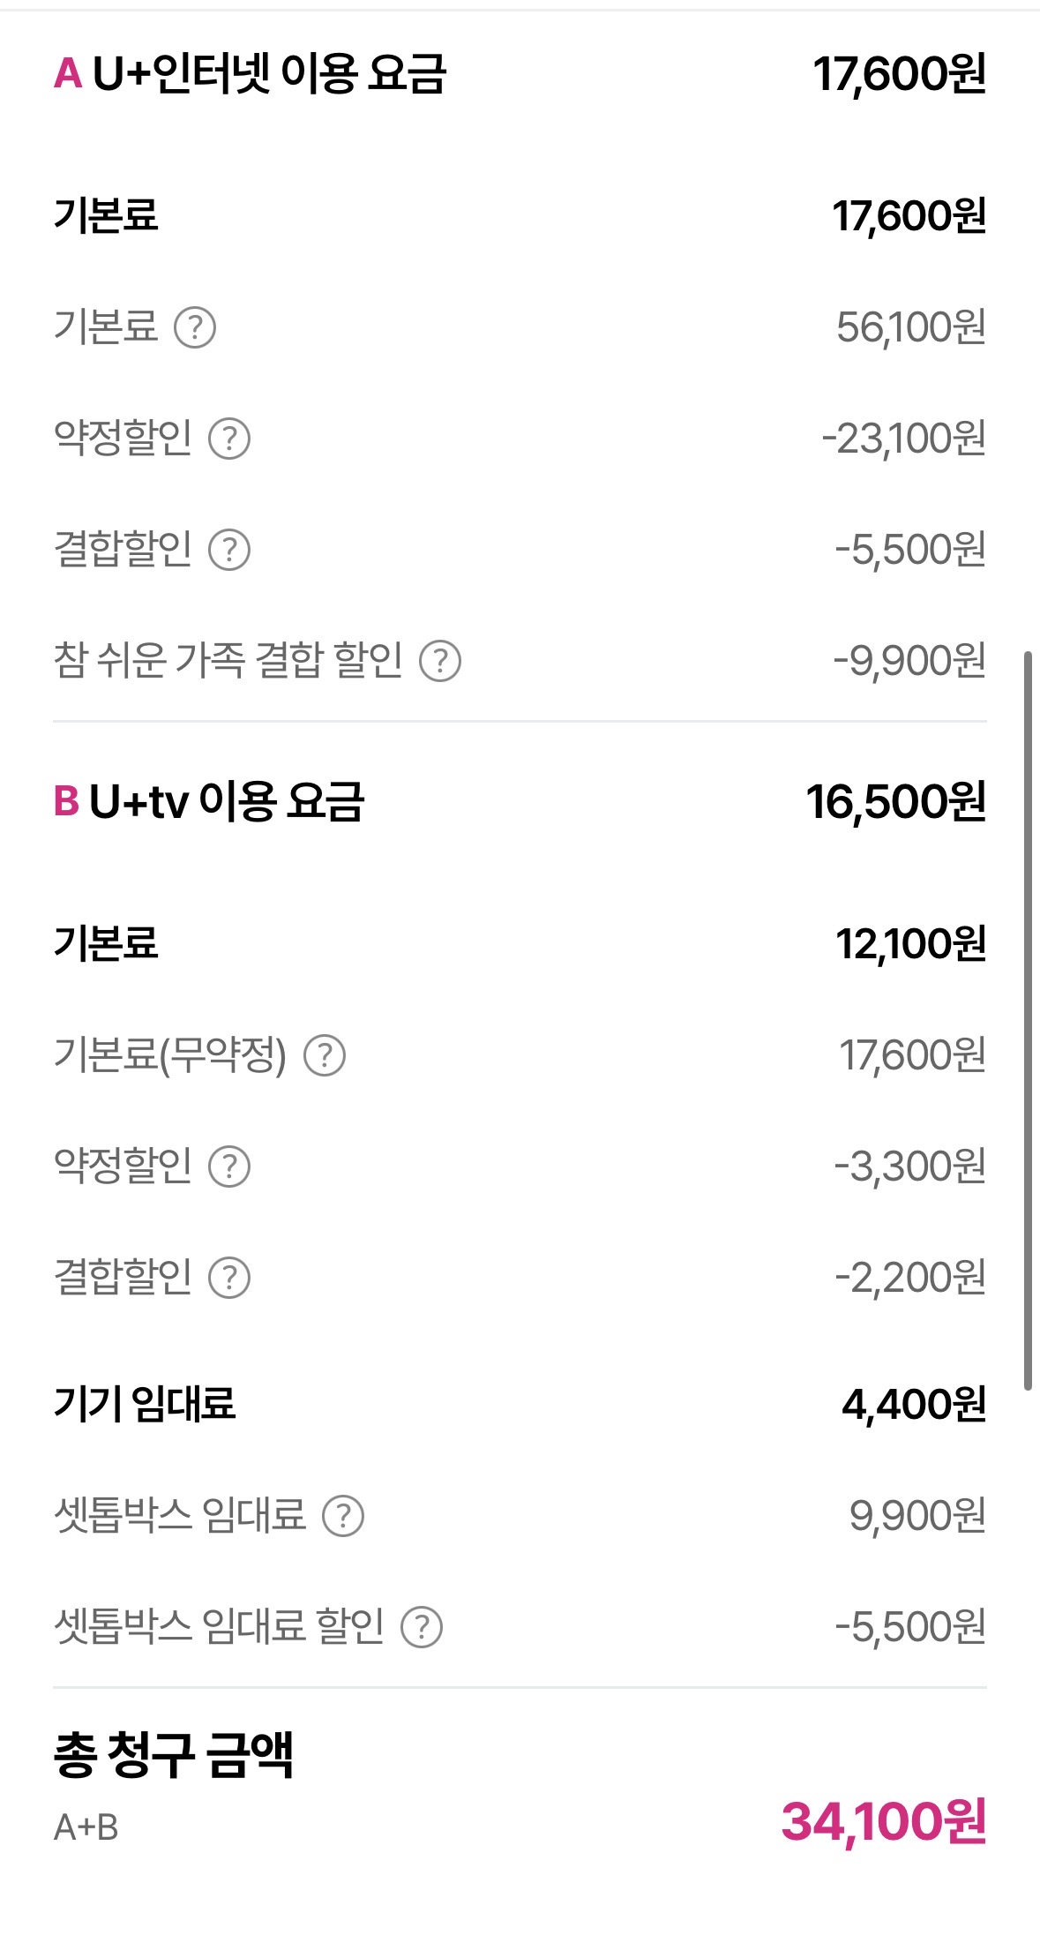Show help for 결합할인 -2,200원 under U+tv
The width and height of the screenshot is (1040, 1943).
point(229,1278)
